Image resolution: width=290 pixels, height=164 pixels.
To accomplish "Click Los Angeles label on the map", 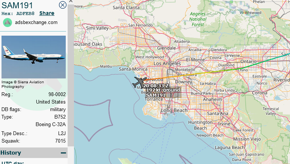I will pyautogui.click(x=167, y=63).
